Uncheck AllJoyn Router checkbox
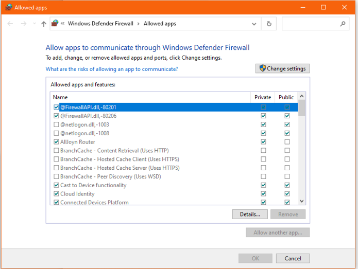 [x=56, y=142]
